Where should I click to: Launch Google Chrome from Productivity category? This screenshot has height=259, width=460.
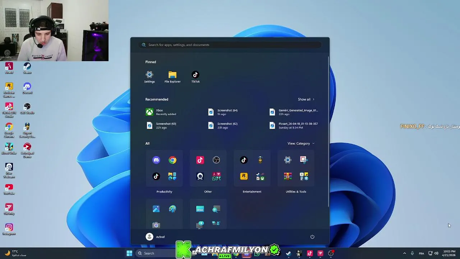coord(172,160)
